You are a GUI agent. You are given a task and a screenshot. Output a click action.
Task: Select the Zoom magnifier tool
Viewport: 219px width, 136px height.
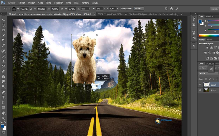pyautogui.click(x=4, y=118)
